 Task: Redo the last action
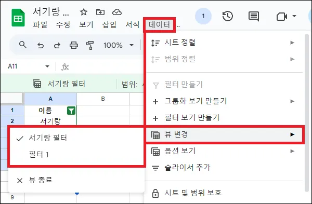pos(57,46)
